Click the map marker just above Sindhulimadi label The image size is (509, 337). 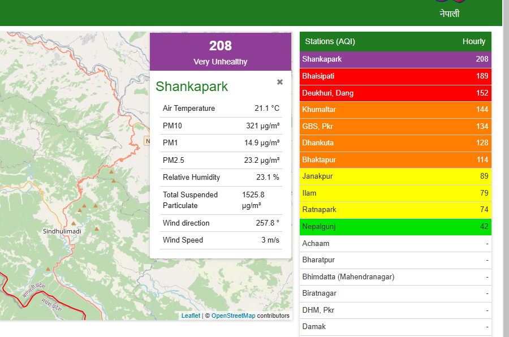pyautogui.click(x=74, y=223)
